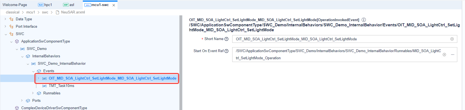Open the Welcome-Page tab

pyautogui.click(x=15, y=5)
